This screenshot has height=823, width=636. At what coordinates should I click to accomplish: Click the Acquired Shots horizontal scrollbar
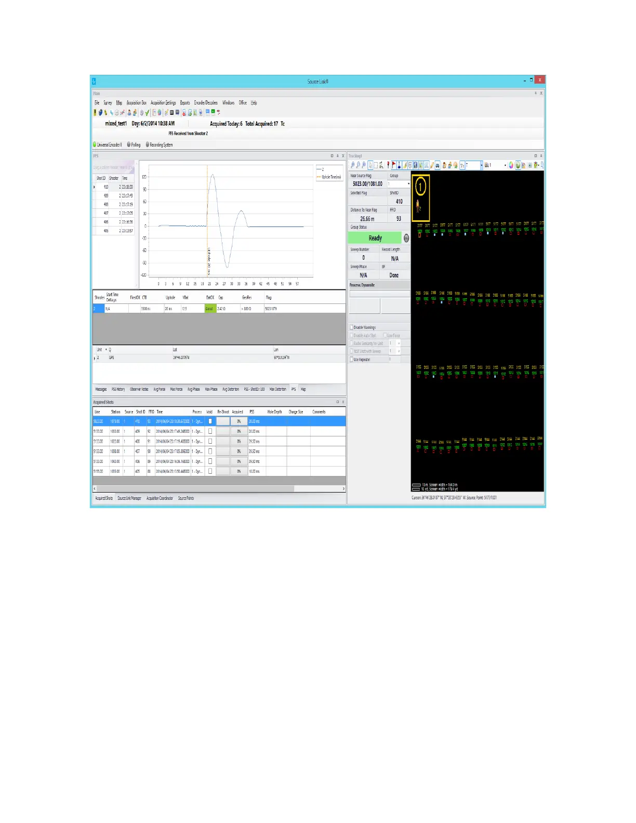point(195,489)
